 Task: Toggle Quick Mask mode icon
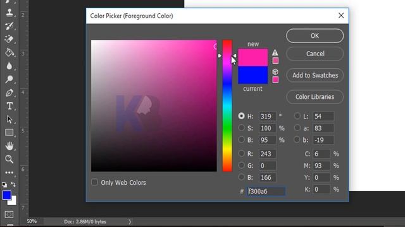point(9,214)
